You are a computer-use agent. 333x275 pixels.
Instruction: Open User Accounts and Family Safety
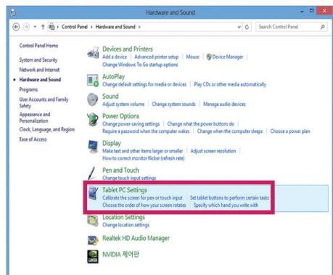(44, 102)
